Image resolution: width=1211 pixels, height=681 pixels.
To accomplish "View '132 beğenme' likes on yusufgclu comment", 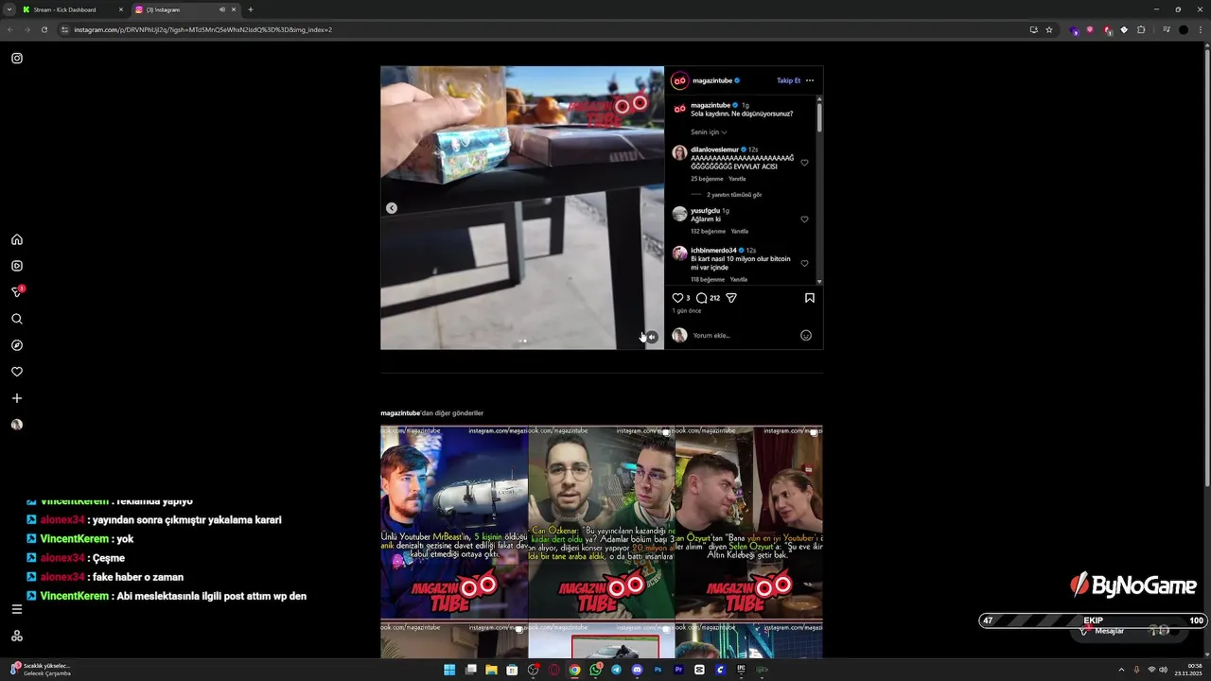I will coord(708,231).
